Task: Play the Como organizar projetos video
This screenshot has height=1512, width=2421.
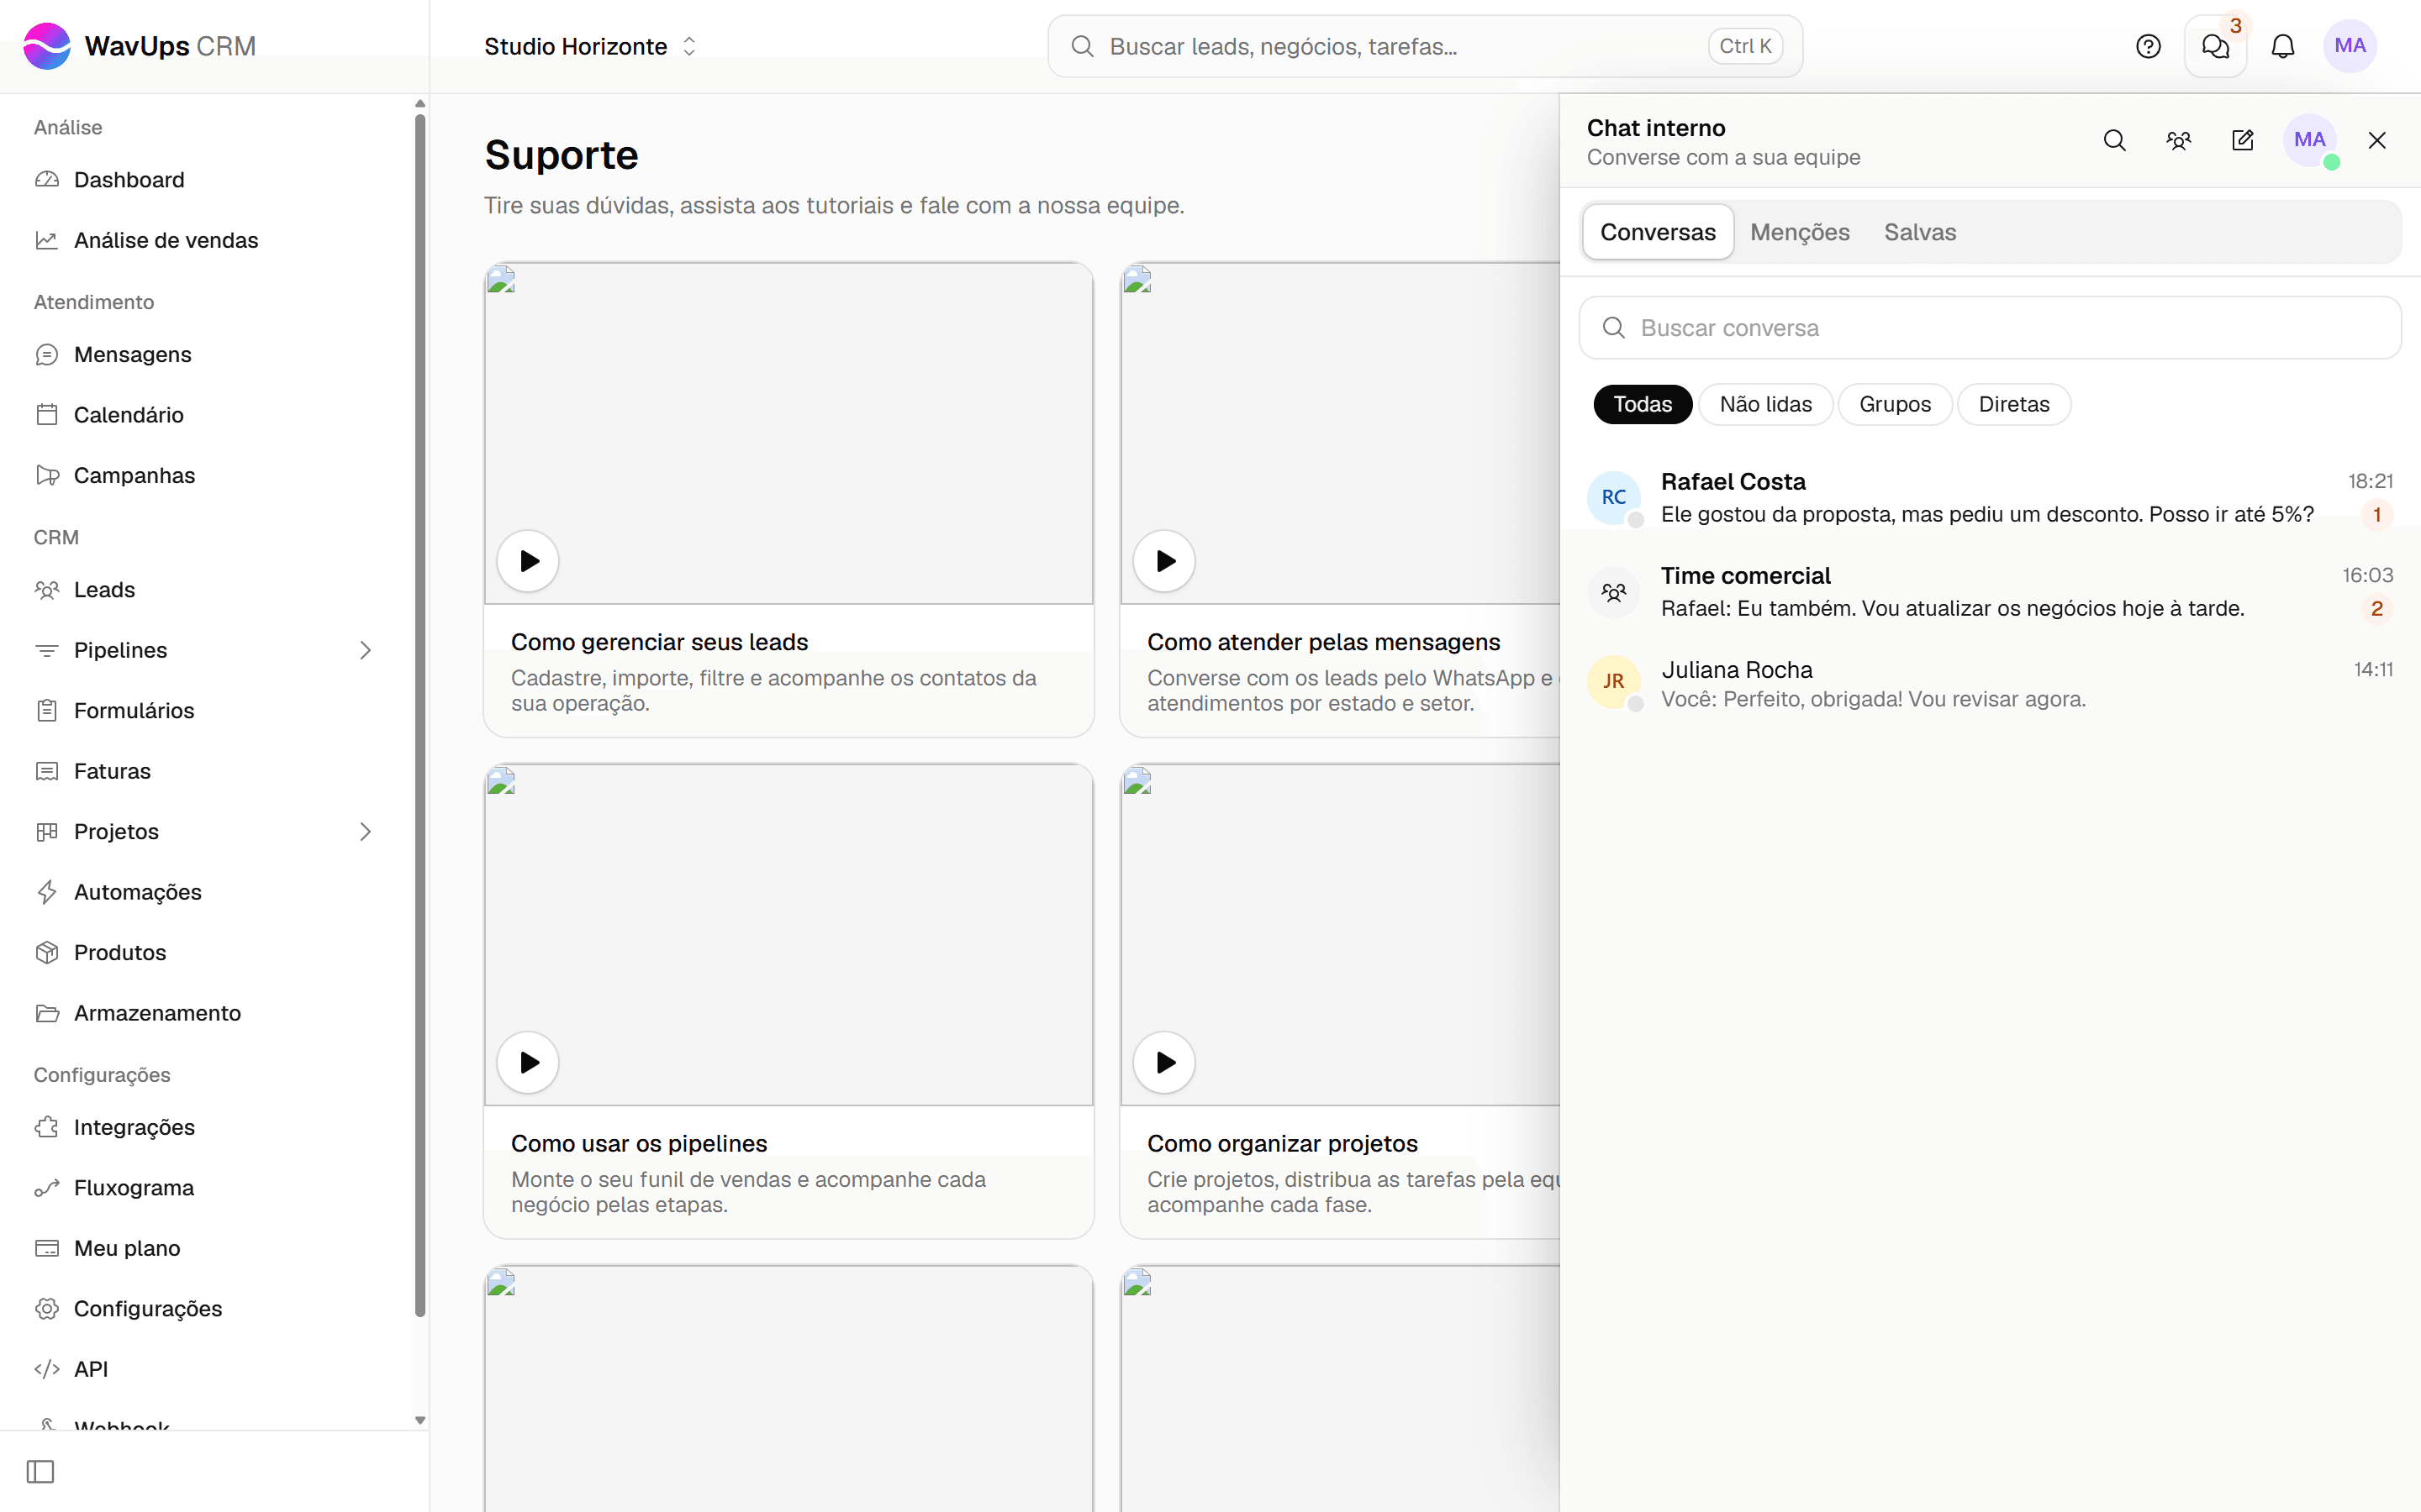Action: 1164,1062
